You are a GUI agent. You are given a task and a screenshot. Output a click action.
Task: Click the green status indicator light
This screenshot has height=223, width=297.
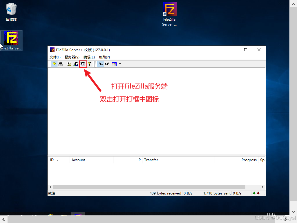[x=254, y=193]
